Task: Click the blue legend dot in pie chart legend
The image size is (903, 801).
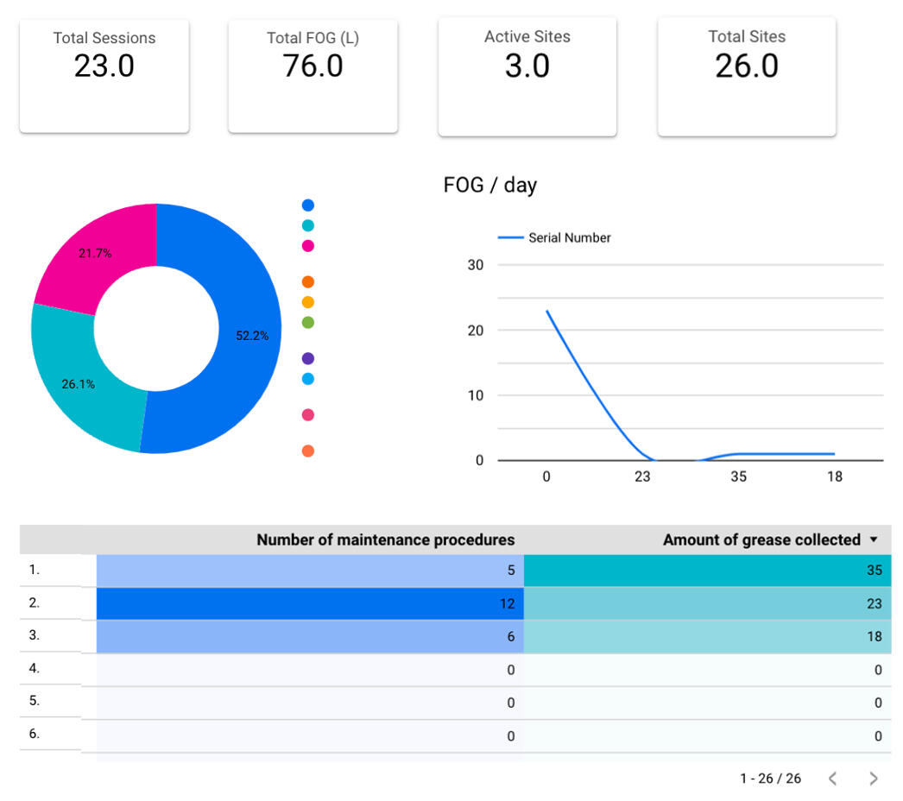Action: [307, 205]
